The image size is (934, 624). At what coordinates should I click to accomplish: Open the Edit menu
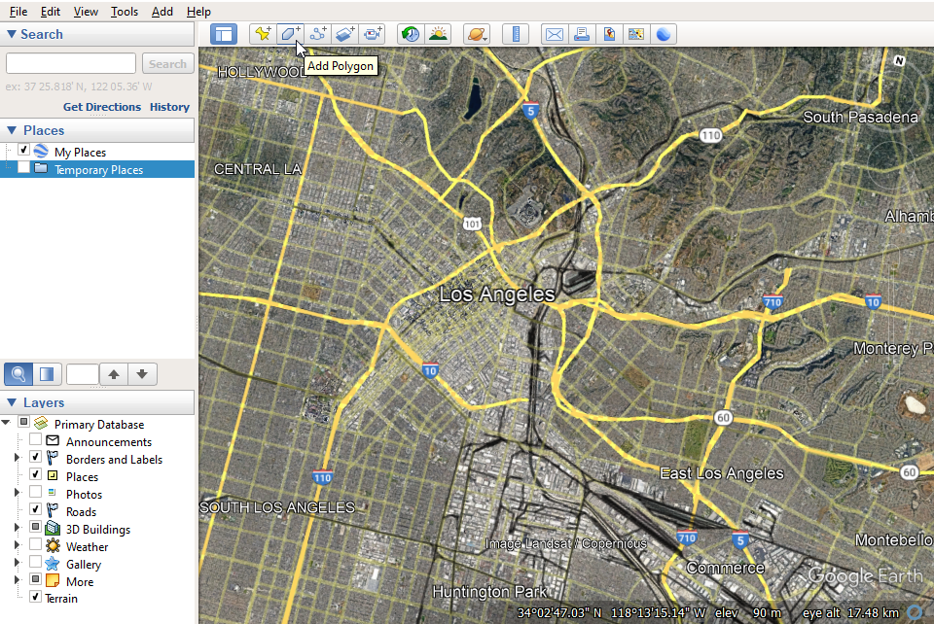click(51, 12)
